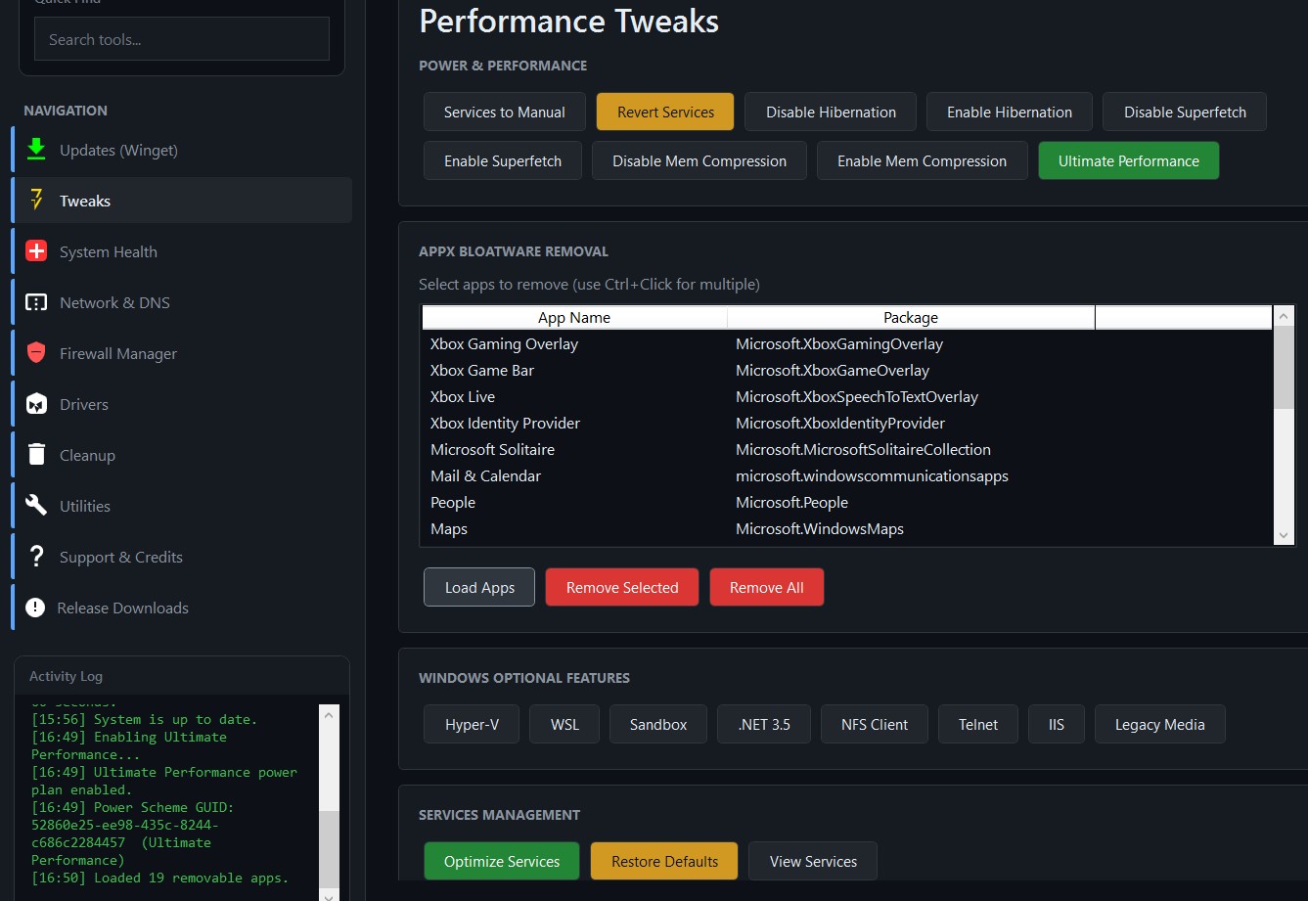Click the Utilities wrench icon

[35, 505]
